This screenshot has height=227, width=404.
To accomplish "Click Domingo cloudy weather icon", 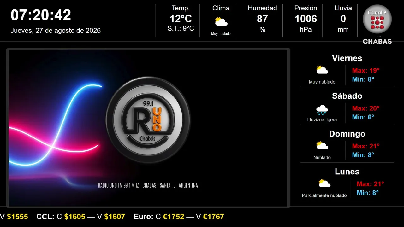I will pos(322,145).
